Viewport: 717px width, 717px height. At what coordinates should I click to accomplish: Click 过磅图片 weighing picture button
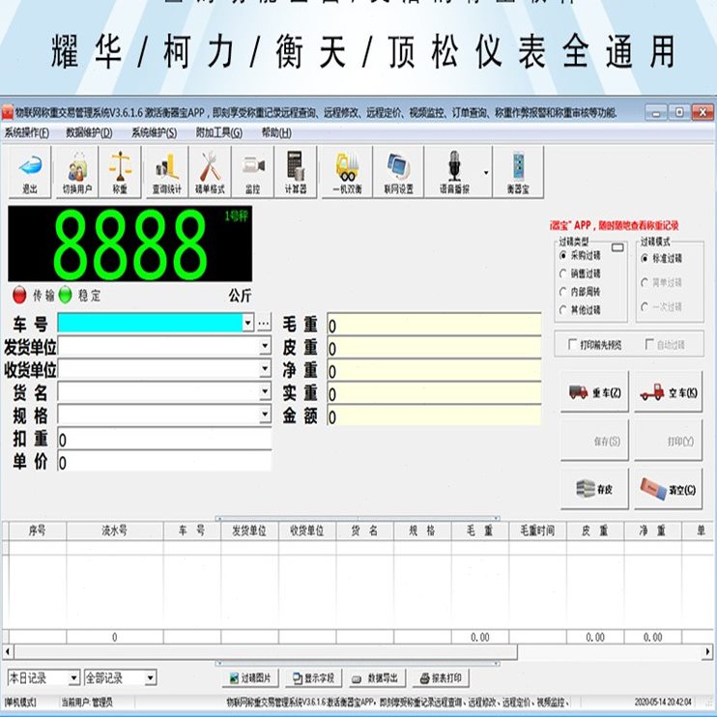click(x=250, y=677)
